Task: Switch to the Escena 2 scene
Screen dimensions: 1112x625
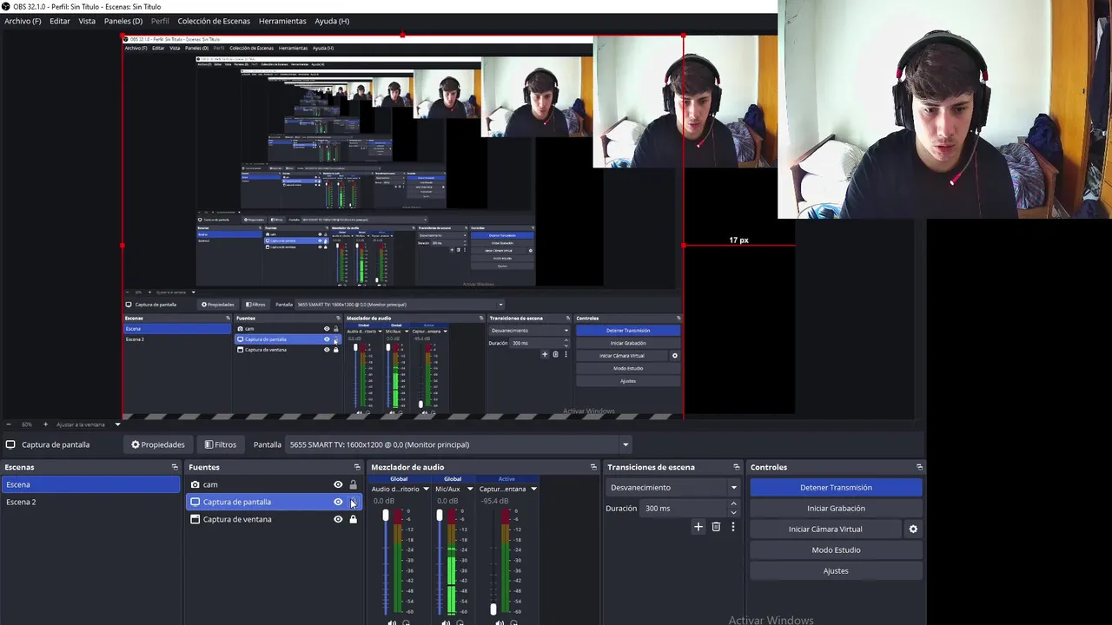Action: click(90, 502)
